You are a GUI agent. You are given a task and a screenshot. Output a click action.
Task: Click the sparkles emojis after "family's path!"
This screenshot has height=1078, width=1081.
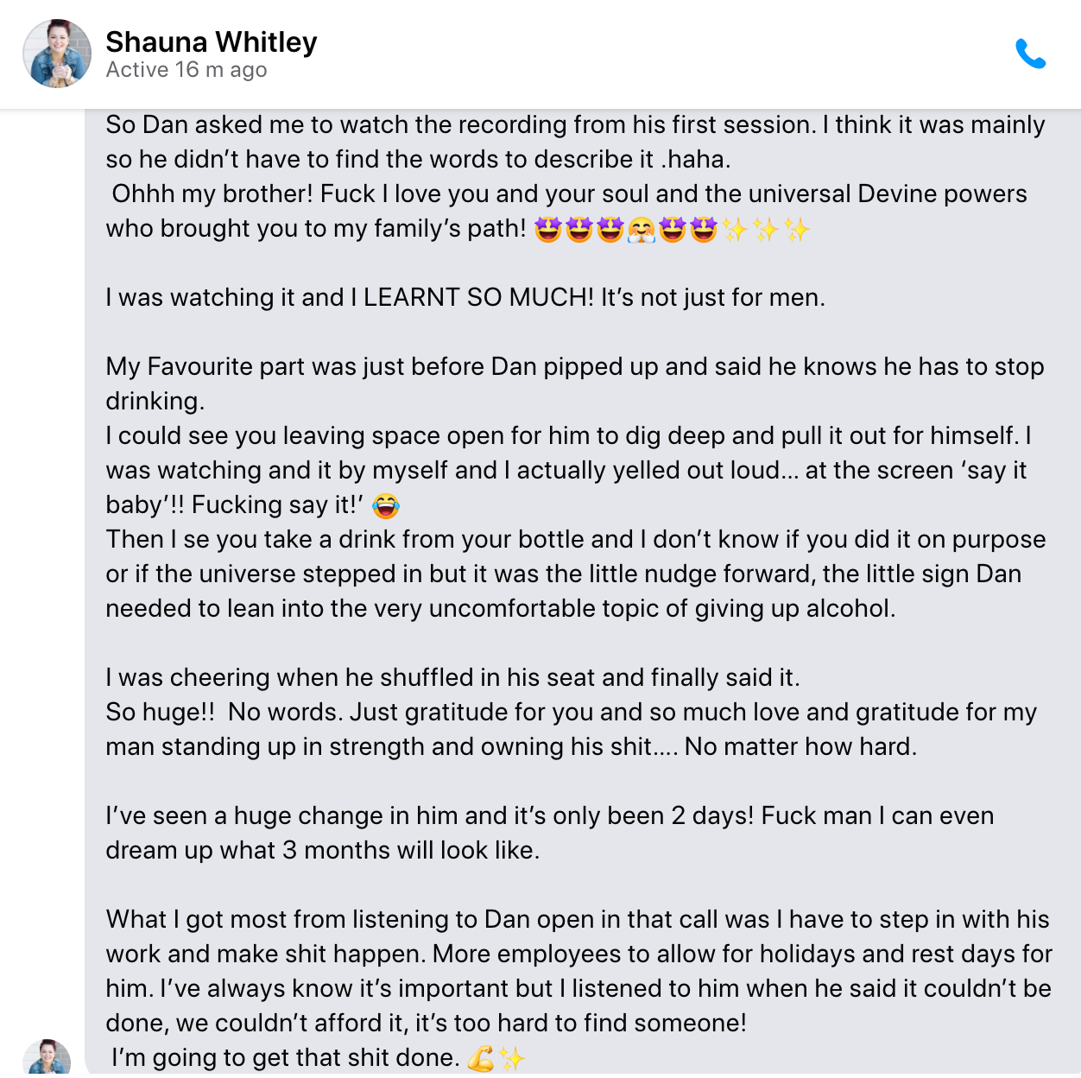(766, 229)
